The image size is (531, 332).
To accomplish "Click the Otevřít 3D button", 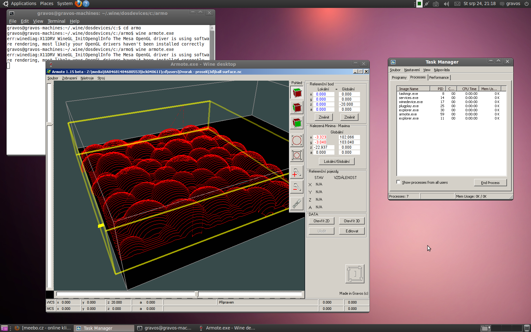I will click(x=352, y=221).
